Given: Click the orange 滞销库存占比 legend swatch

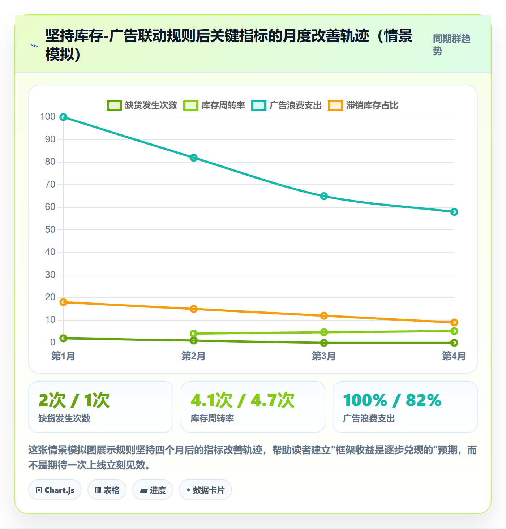Looking at the screenshot, I should [335, 106].
